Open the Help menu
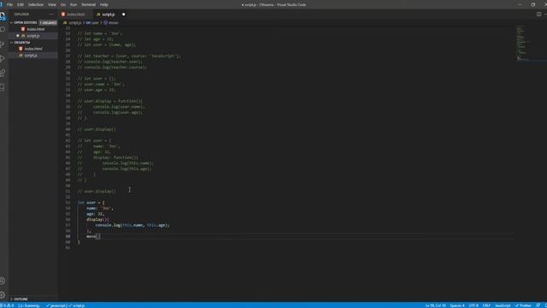The image size is (547, 308). click(x=104, y=4)
